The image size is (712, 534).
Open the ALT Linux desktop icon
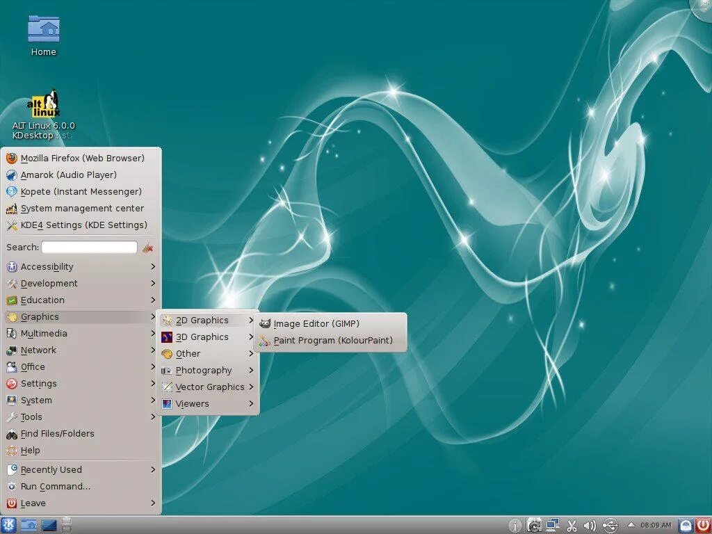(x=43, y=113)
